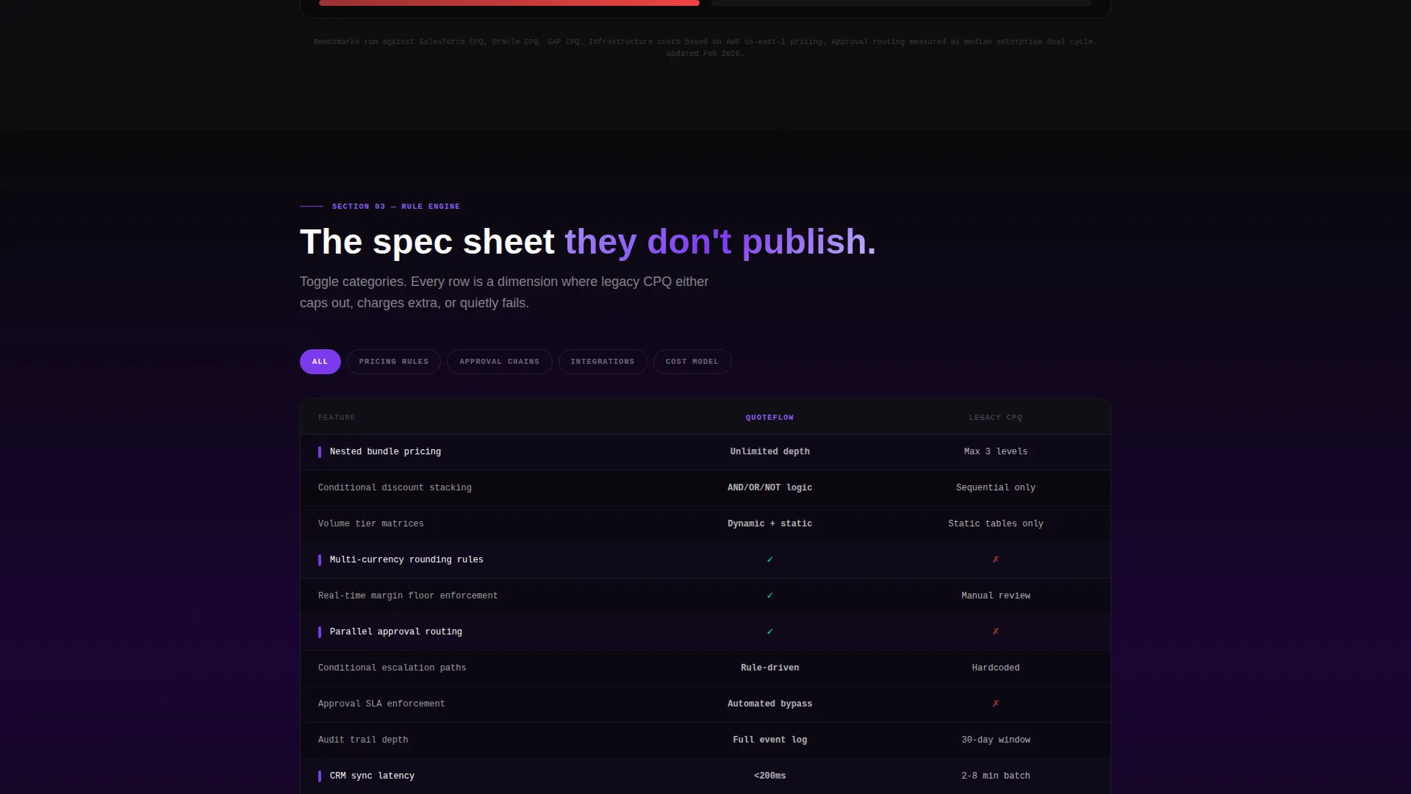
Task: Click the 2-8 min batch value
Action: coord(996,776)
